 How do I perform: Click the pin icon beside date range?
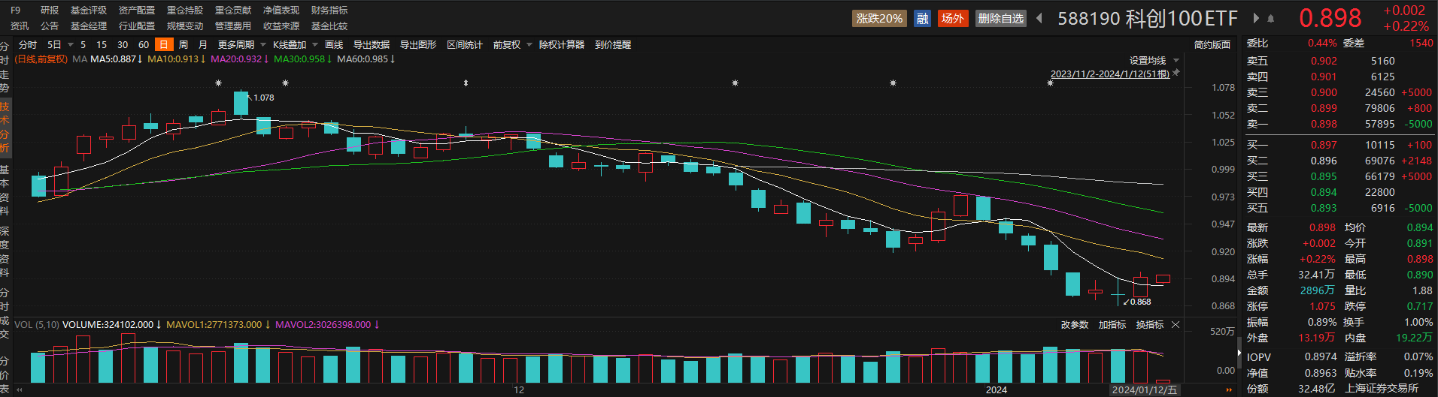point(1176,73)
